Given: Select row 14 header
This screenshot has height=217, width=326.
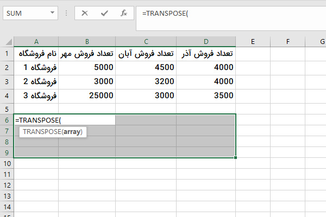Looking at the screenshot, I should (7, 207).
